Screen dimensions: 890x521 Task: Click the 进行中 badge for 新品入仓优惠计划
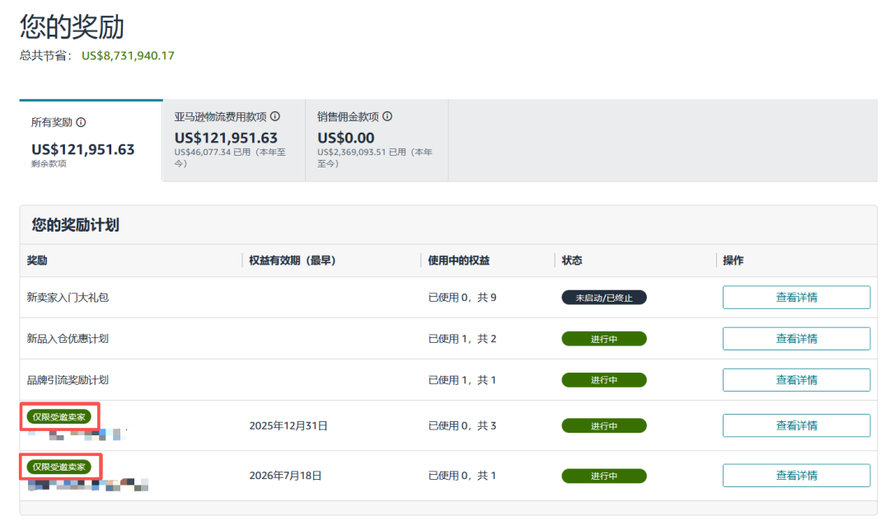[x=604, y=338]
